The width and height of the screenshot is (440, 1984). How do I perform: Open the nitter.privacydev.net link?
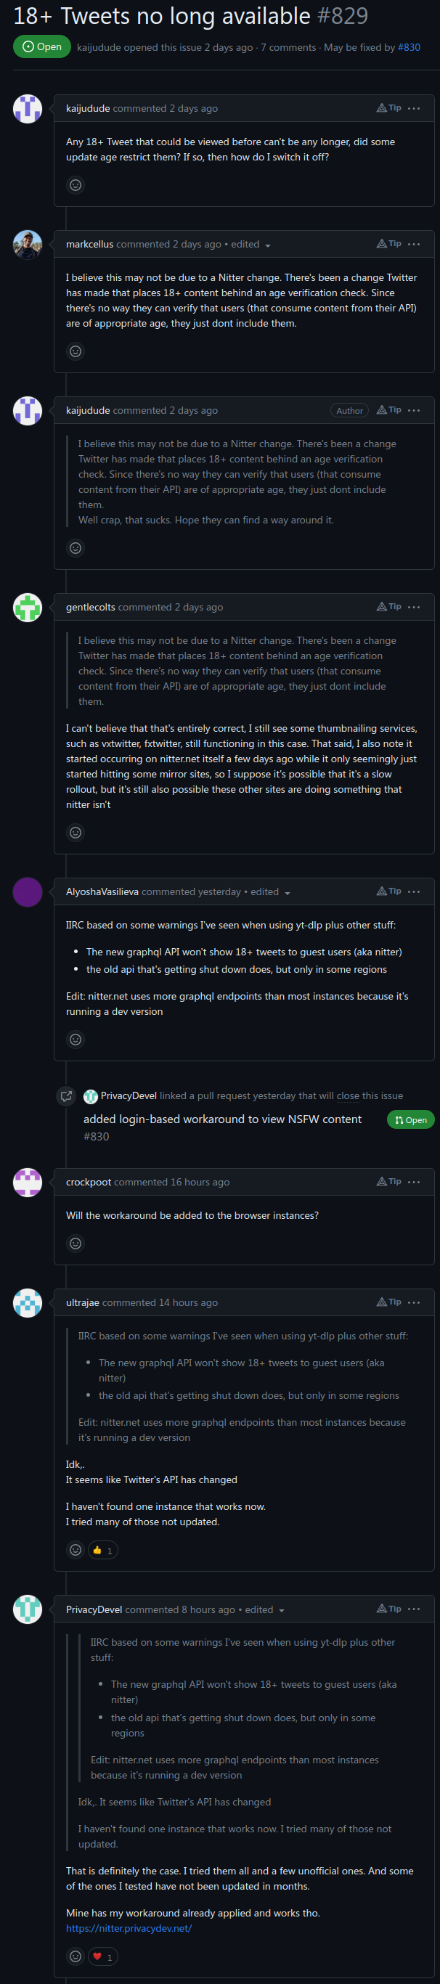(x=129, y=1929)
